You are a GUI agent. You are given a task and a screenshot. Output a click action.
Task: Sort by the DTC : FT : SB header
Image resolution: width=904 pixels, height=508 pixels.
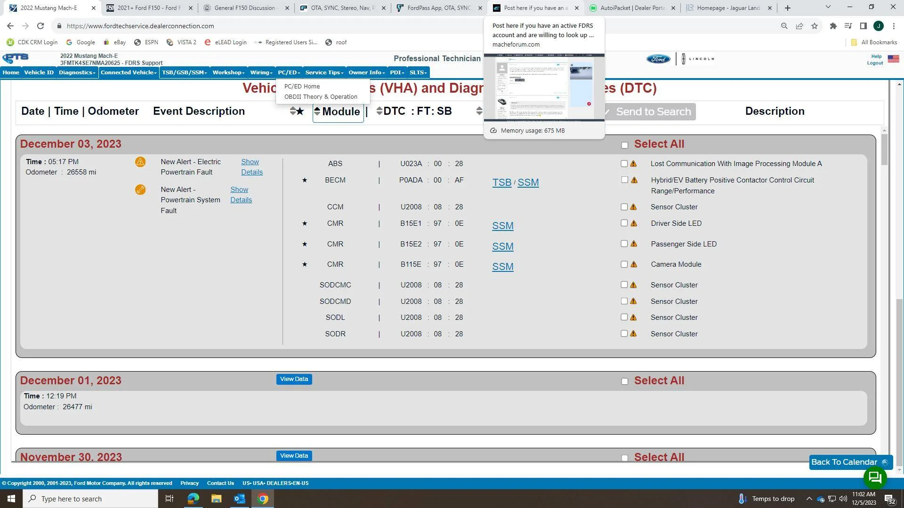point(414,111)
